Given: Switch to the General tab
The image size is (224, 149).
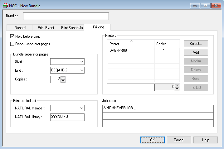Looking at the screenshot, I should click(20, 27).
